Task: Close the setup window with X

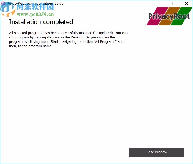Action: [x=186, y=4]
